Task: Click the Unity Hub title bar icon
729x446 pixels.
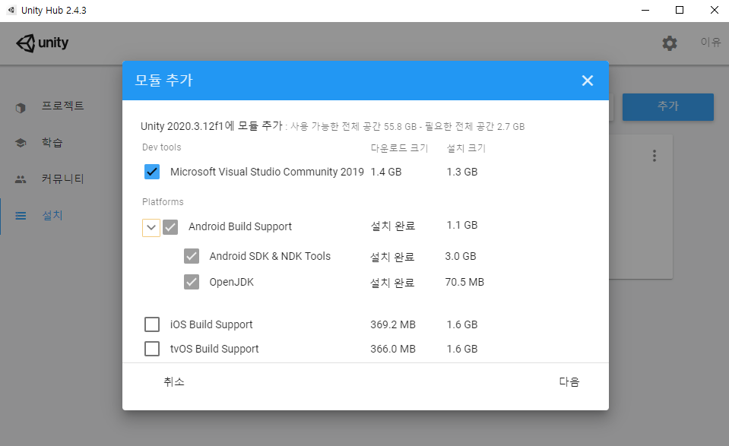Action: 11,10
